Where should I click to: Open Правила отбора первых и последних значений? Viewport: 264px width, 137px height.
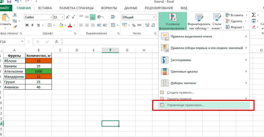click(x=204, y=48)
